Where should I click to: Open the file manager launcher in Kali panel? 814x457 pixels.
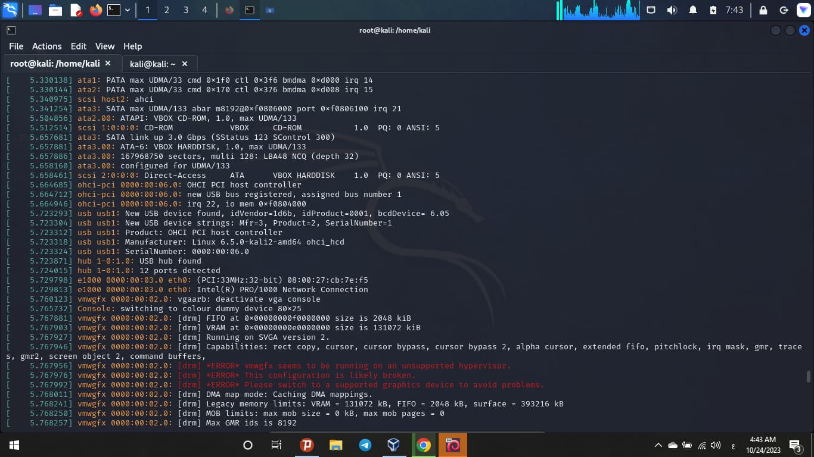pos(55,10)
